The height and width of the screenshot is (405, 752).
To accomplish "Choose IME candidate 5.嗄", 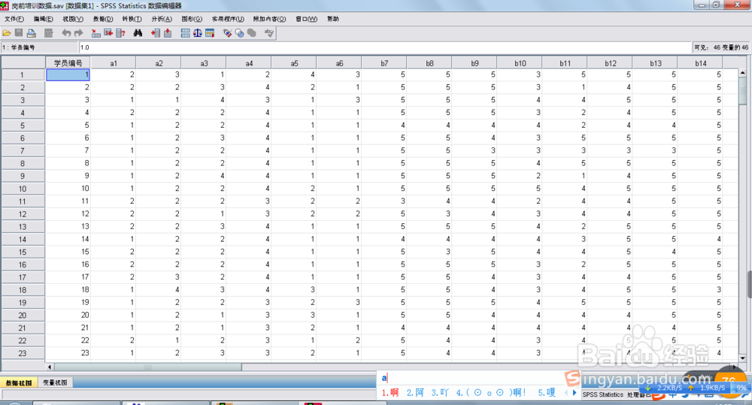I will pos(547,392).
